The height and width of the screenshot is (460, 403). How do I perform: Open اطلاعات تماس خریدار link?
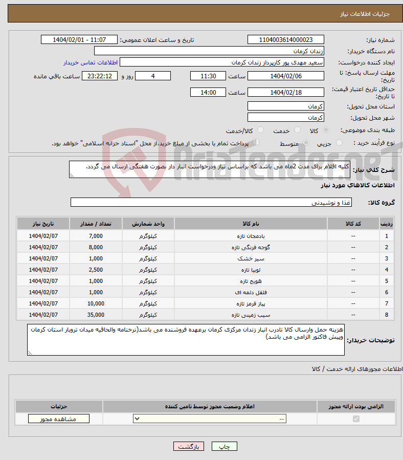click(x=91, y=62)
